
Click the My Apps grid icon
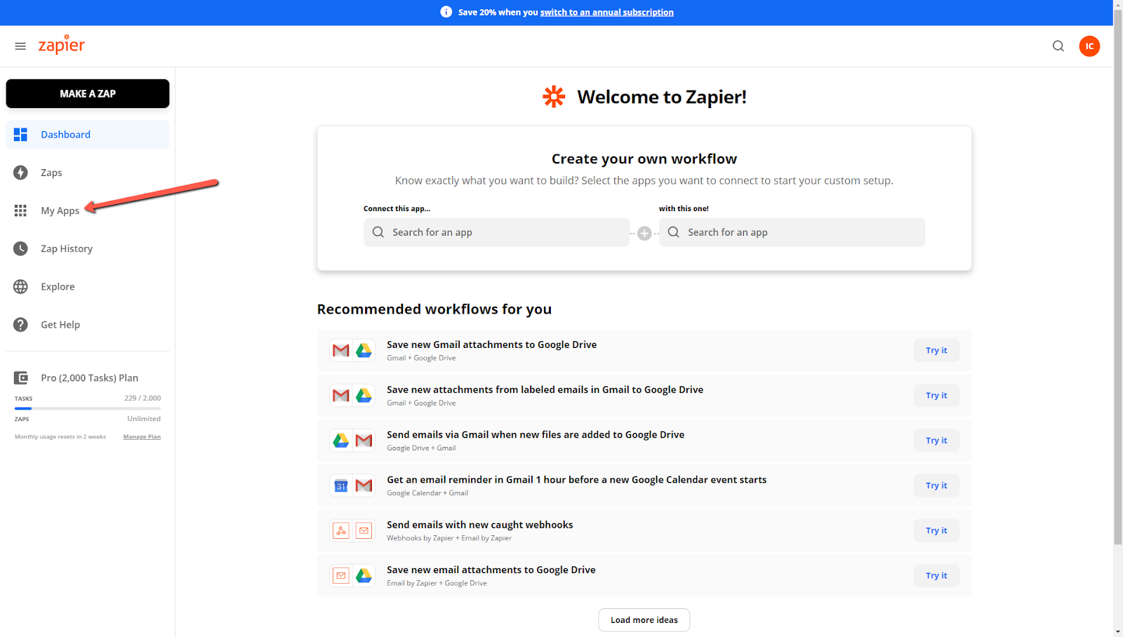coord(20,210)
